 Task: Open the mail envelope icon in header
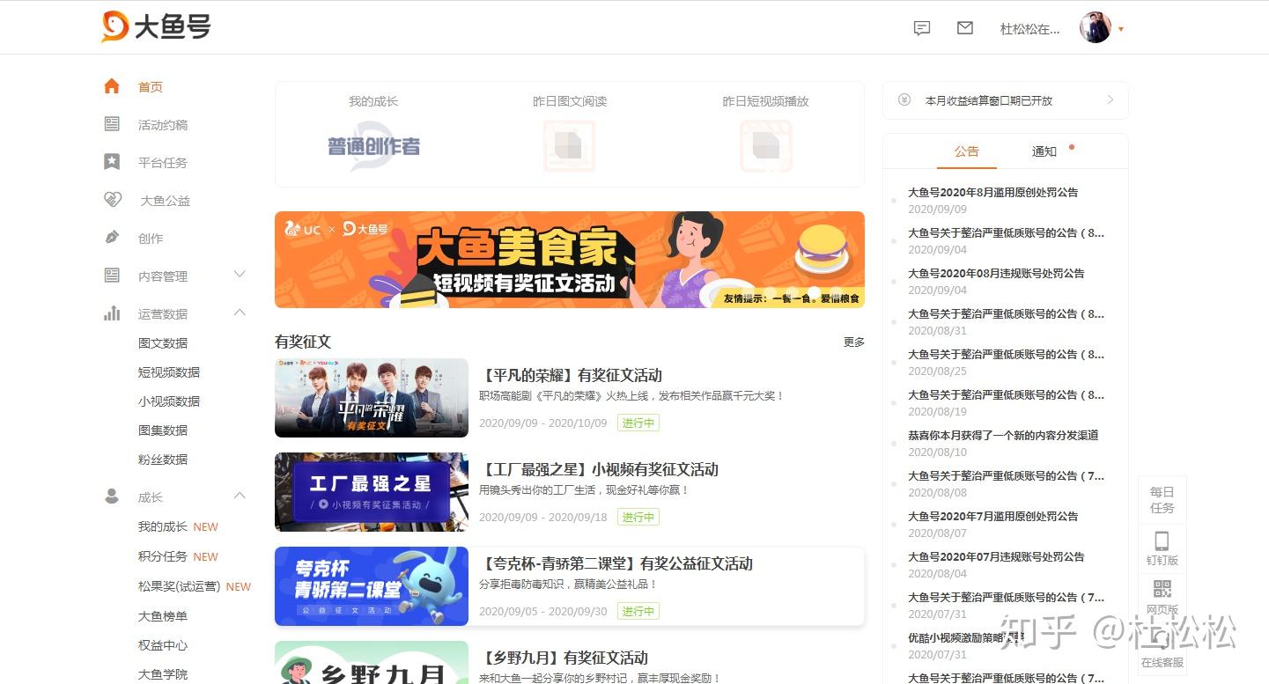965,28
